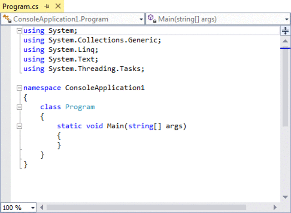Image resolution: width=291 pixels, height=213 pixels.
Task: Open the Main(string[] args) member dropdown
Action: click(x=286, y=19)
